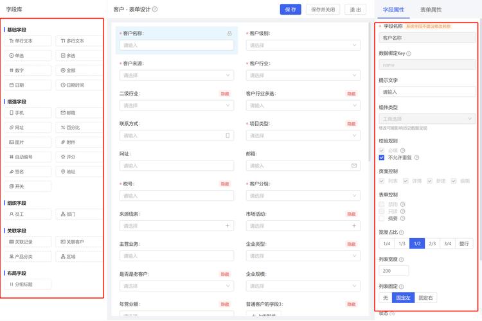Pick the 附件 field component
This screenshot has height=321, width=482.
78,143
